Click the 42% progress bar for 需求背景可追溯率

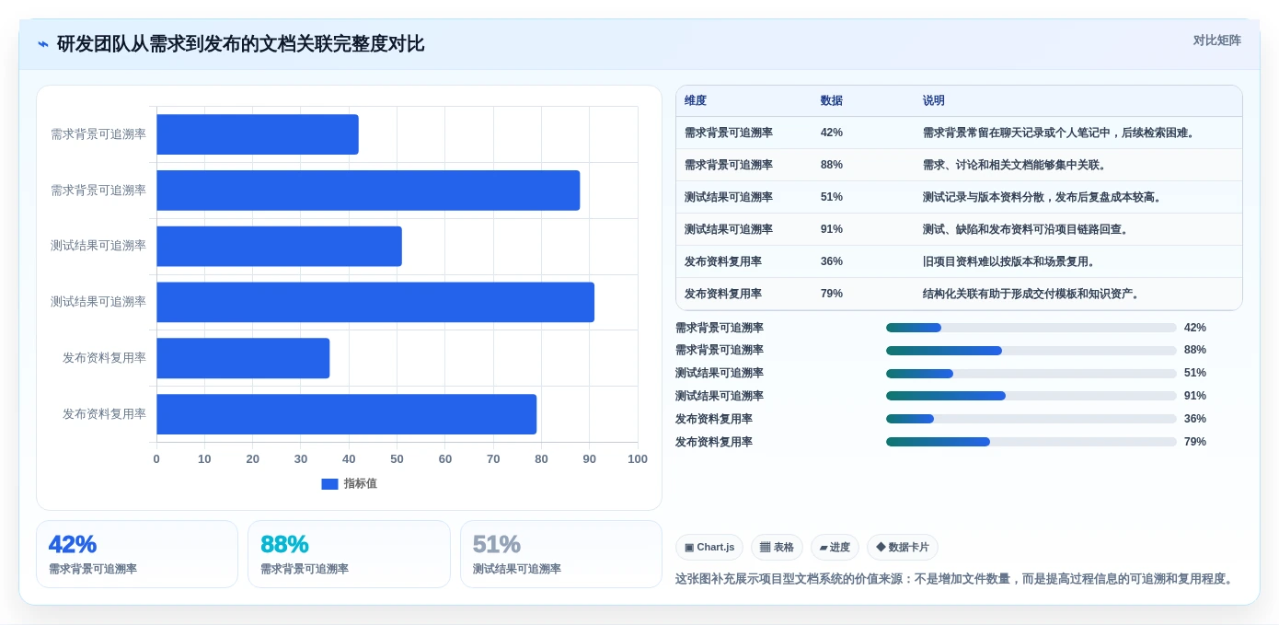click(x=1031, y=328)
